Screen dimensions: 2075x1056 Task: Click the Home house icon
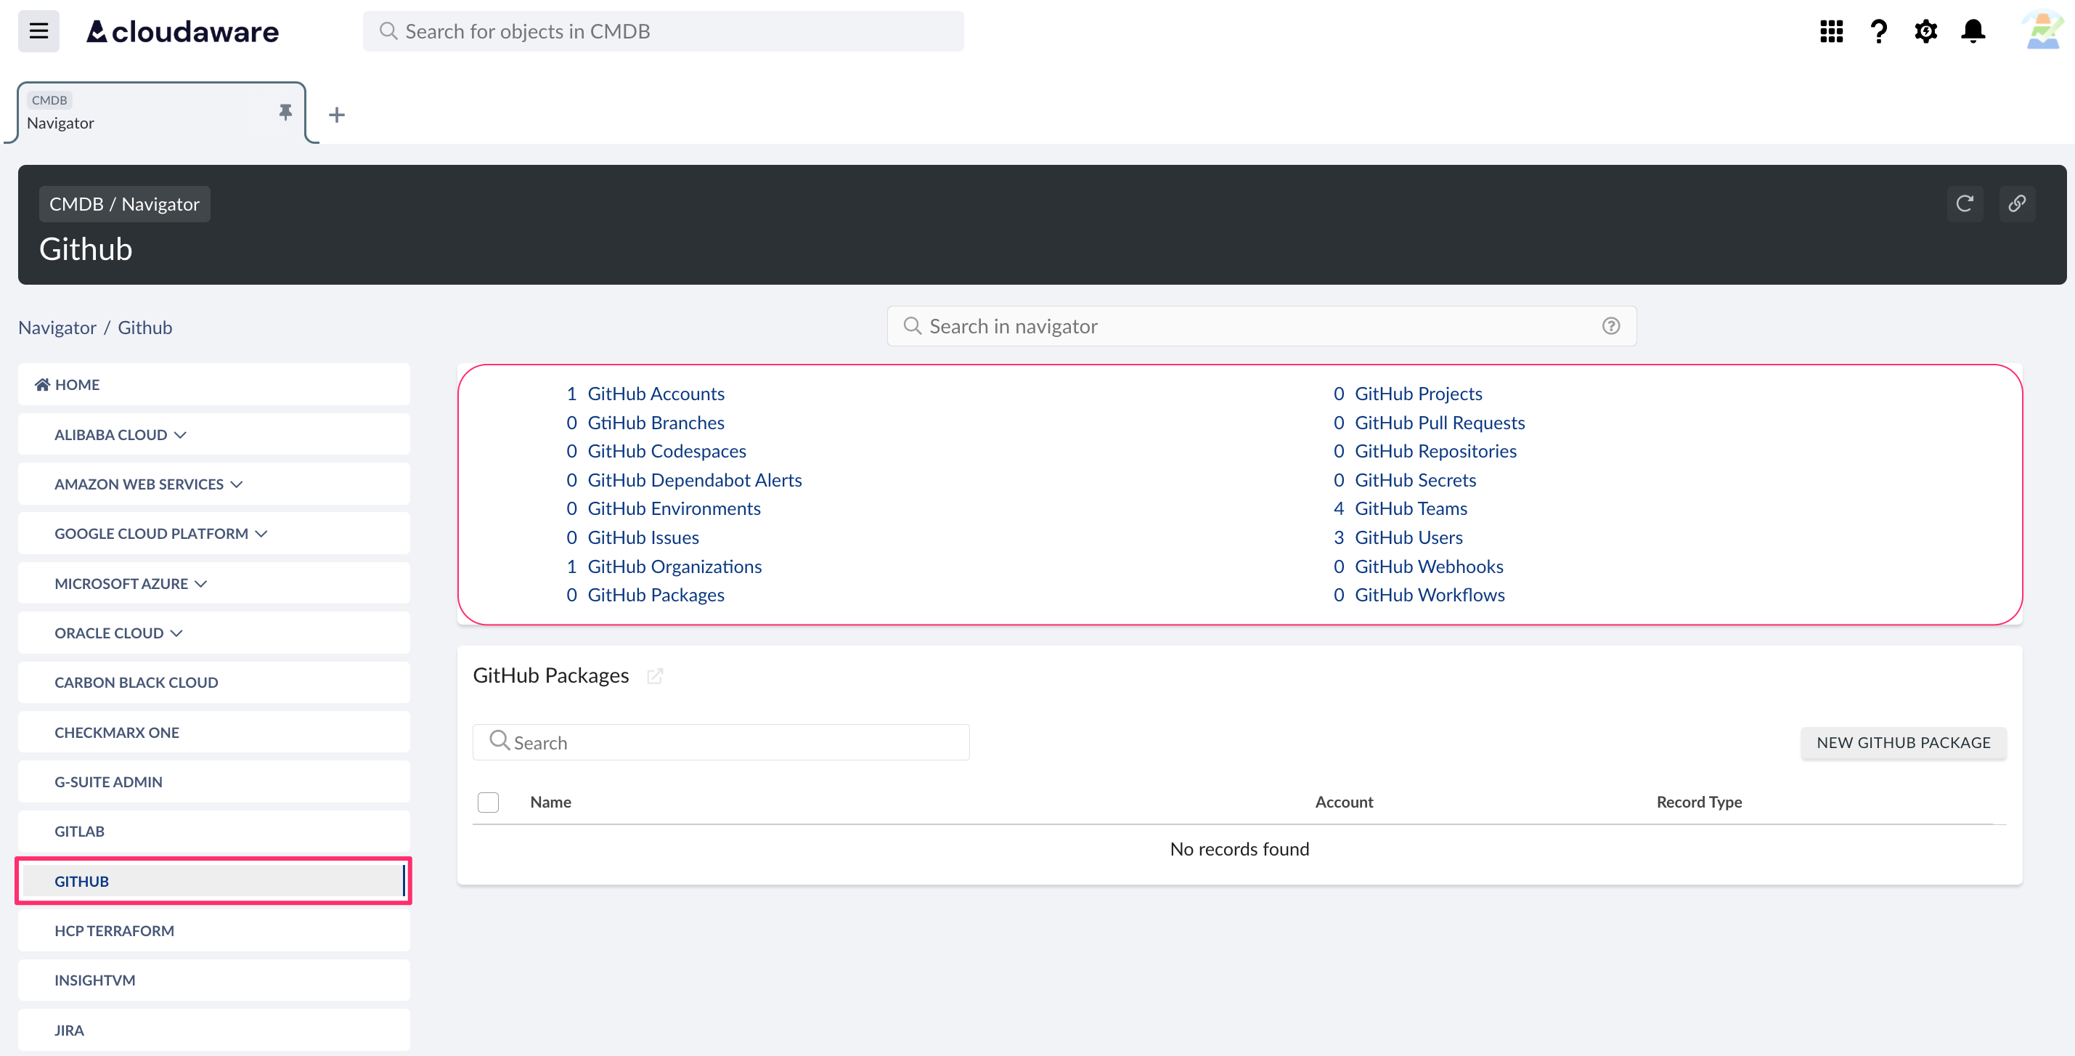[42, 384]
